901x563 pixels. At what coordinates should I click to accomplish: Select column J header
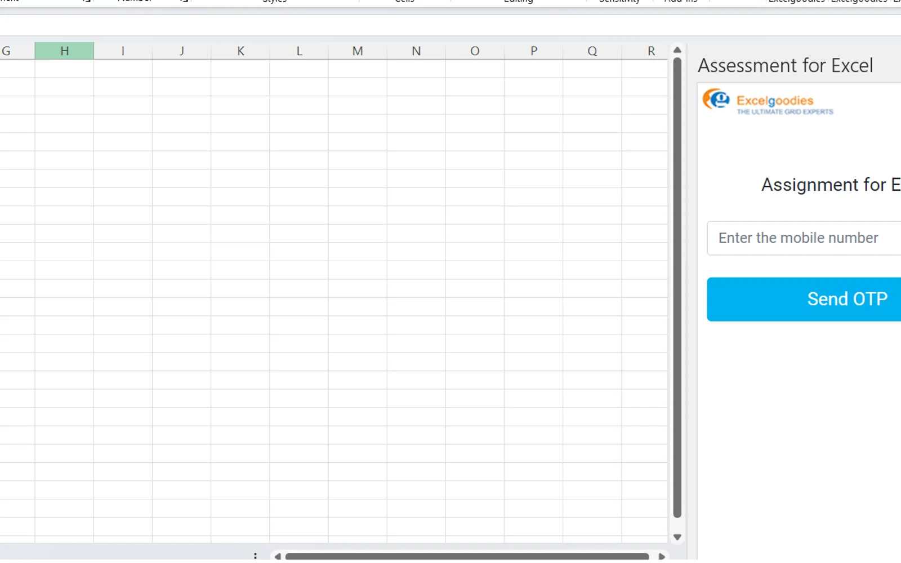[181, 51]
